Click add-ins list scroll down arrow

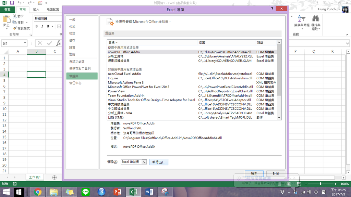point(279,118)
